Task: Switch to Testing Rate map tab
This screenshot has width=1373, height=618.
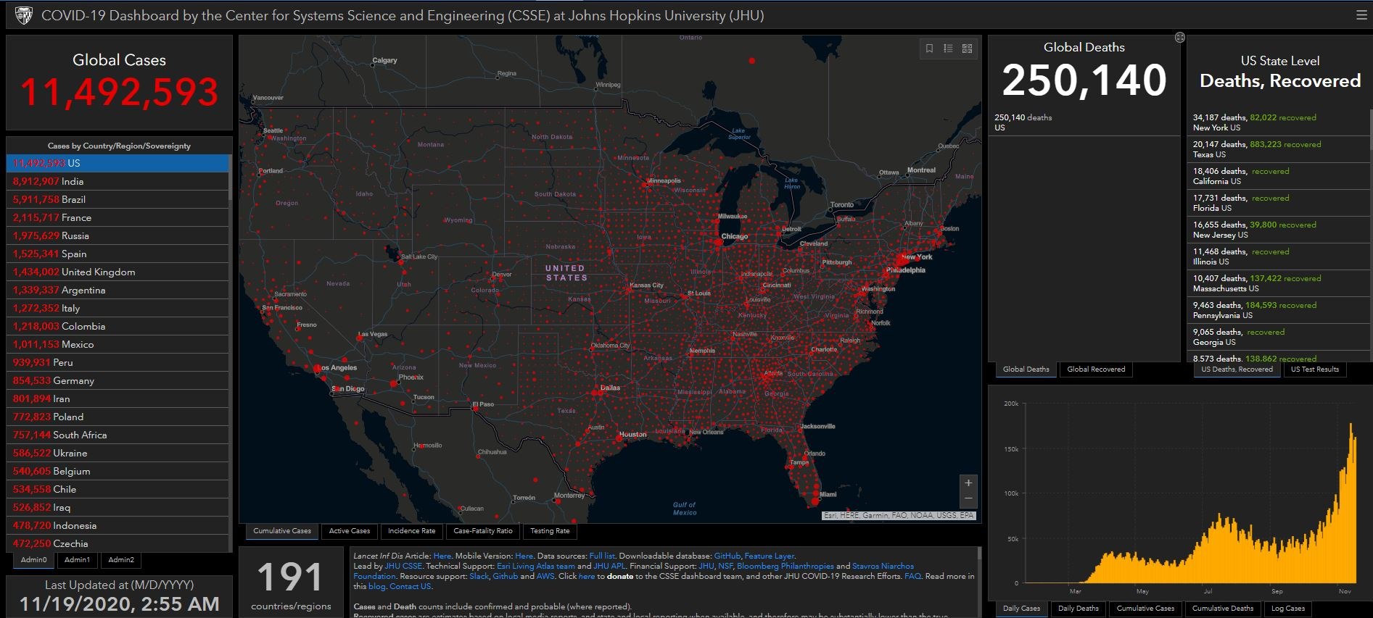Action: [550, 531]
